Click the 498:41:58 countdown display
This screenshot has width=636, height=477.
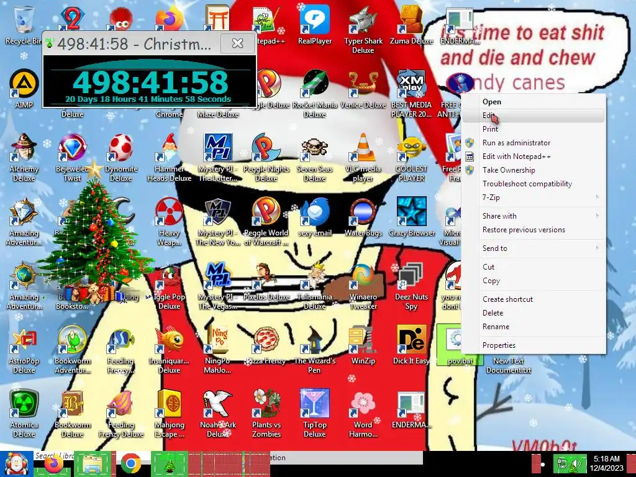[150, 81]
